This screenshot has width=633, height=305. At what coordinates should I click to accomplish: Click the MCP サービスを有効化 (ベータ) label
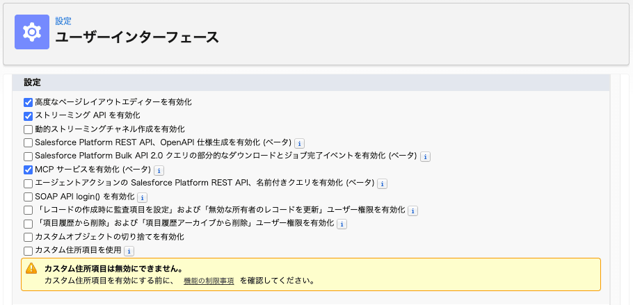click(93, 170)
